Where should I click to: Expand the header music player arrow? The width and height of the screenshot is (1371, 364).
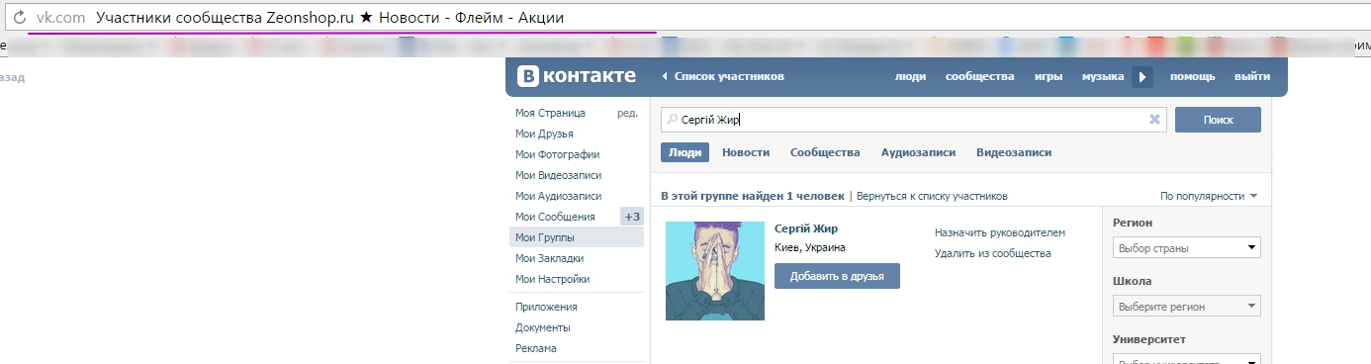[1142, 76]
